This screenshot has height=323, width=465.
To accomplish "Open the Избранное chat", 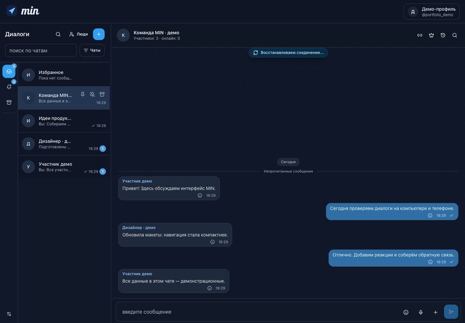I will coord(64,75).
